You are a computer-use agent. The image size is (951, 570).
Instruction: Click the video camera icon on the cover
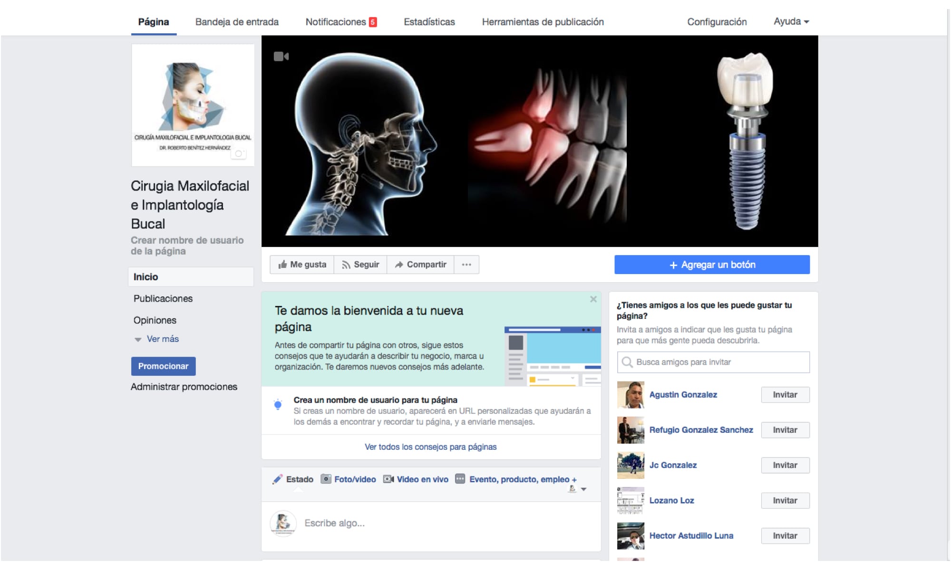(x=281, y=56)
